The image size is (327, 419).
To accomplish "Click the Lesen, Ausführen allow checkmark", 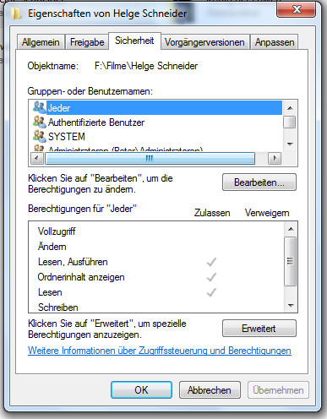I will [211, 262].
